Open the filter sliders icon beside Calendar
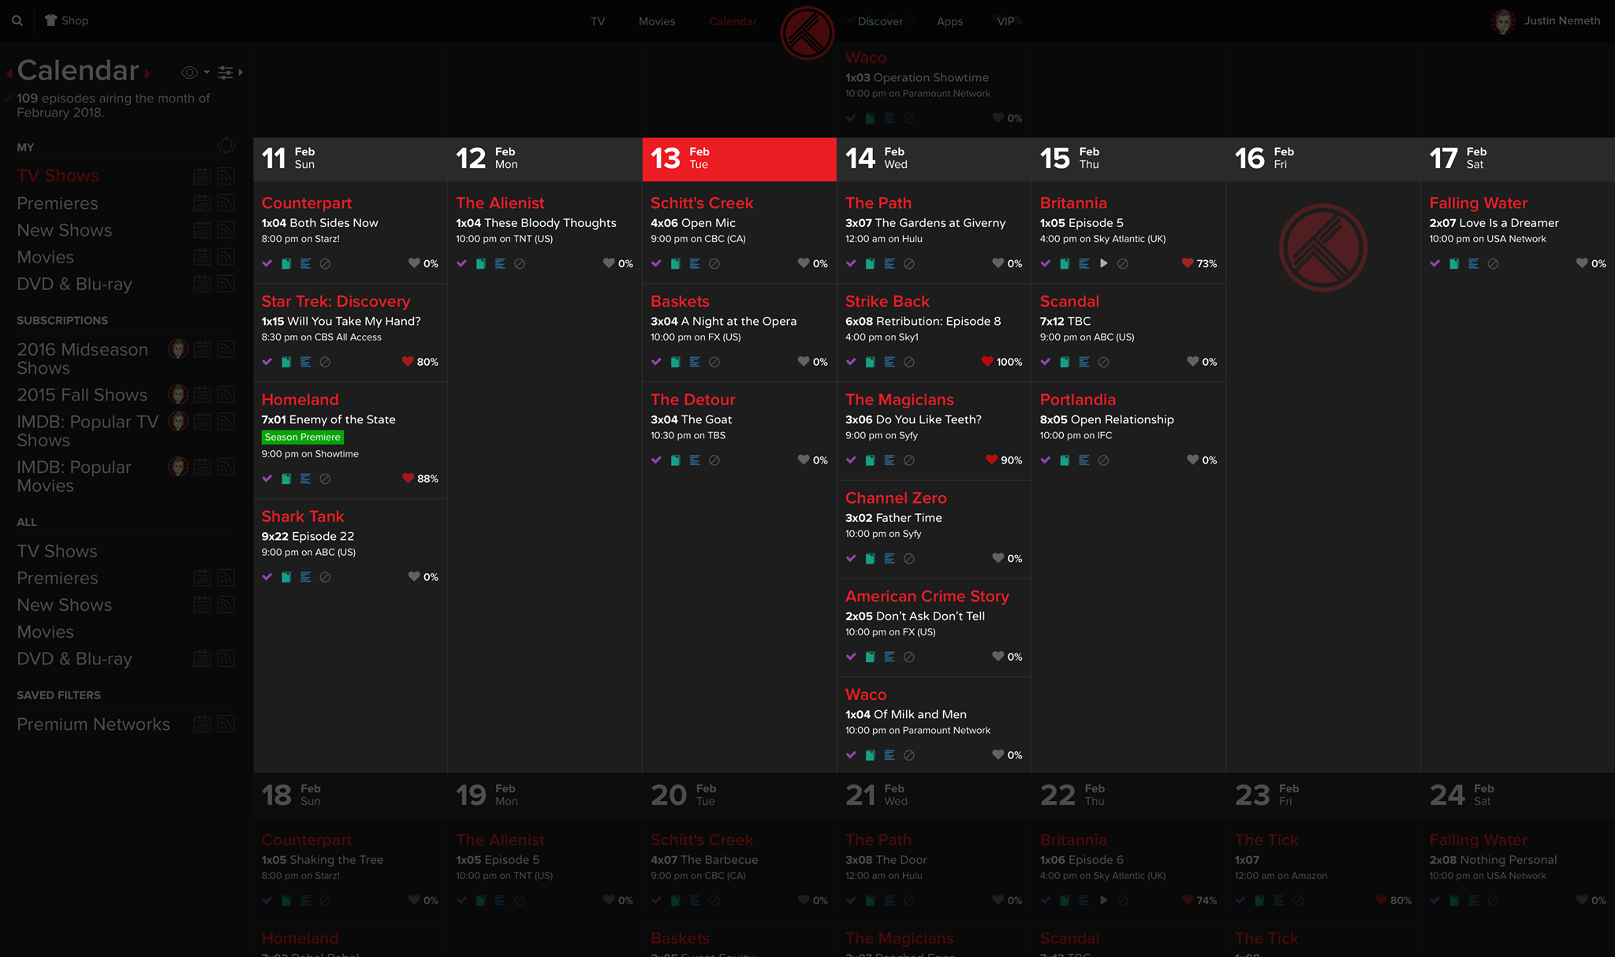 [226, 73]
